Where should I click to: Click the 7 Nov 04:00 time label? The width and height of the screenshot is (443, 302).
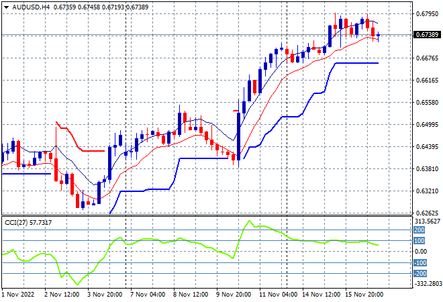click(148, 295)
